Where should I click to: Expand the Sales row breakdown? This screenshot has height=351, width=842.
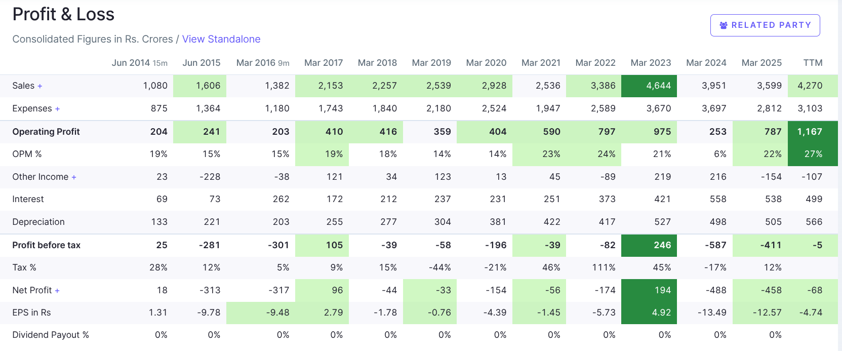(x=39, y=86)
